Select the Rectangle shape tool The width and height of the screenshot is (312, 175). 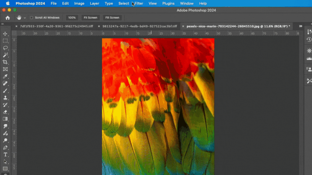tap(5, 169)
